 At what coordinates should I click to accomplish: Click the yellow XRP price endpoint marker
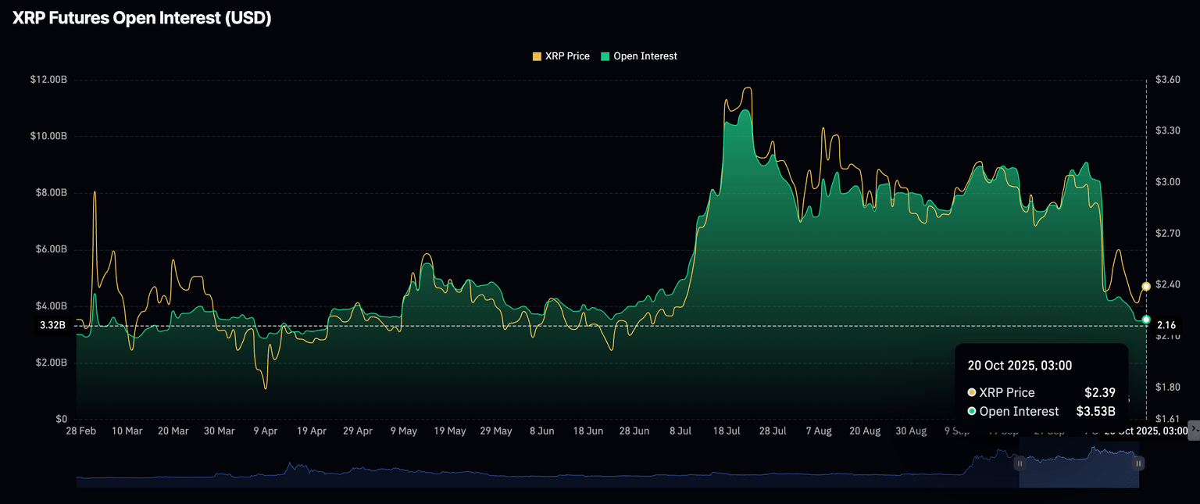(x=1146, y=287)
